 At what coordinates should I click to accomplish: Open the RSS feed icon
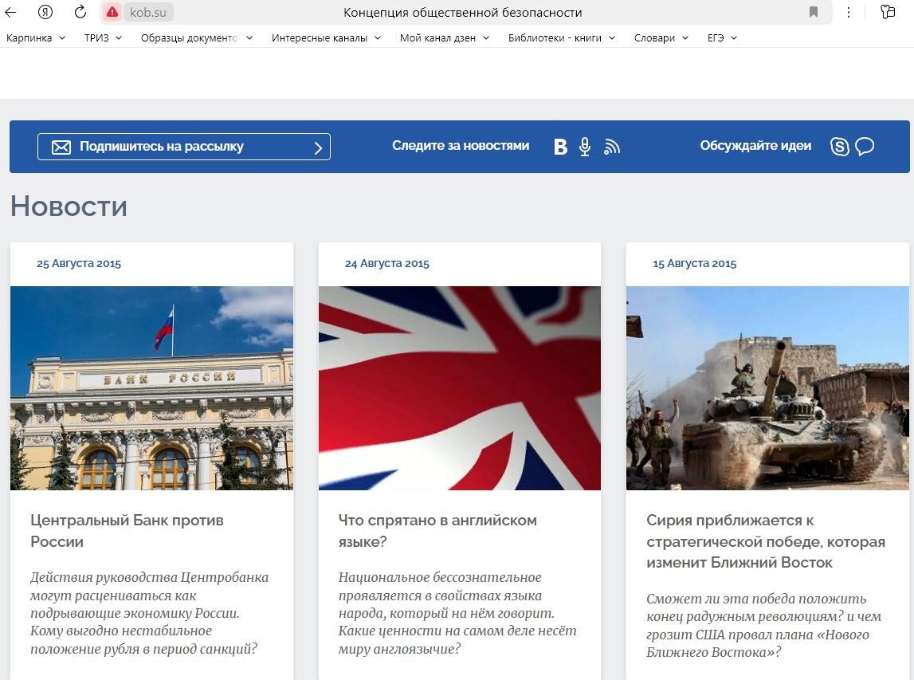(611, 147)
